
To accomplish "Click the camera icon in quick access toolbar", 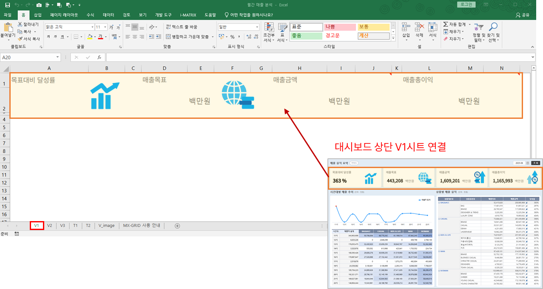I will [39, 5].
